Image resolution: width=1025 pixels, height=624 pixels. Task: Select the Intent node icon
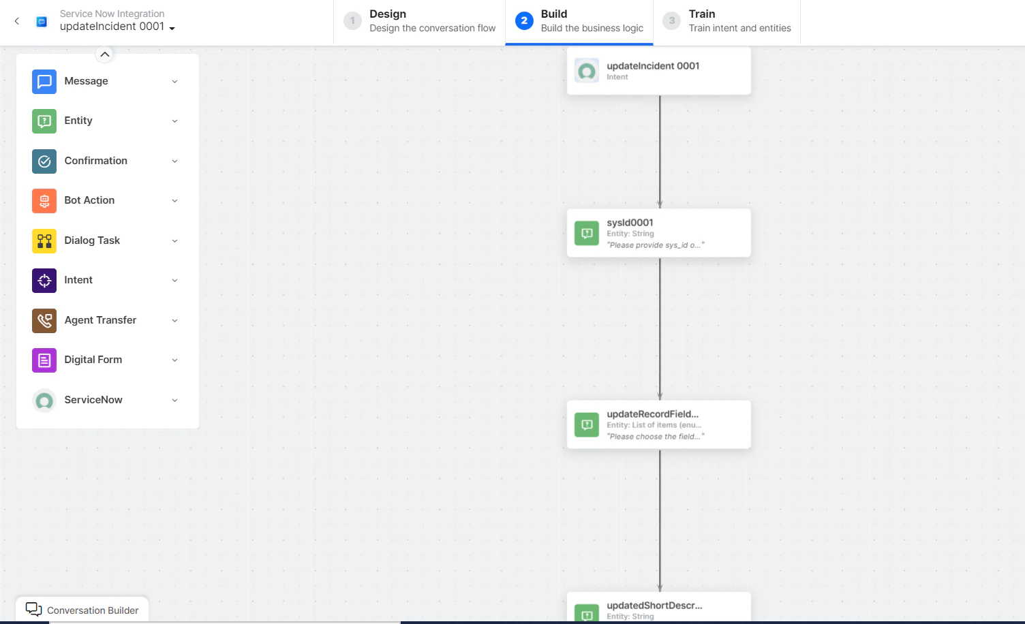coord(44,280)
